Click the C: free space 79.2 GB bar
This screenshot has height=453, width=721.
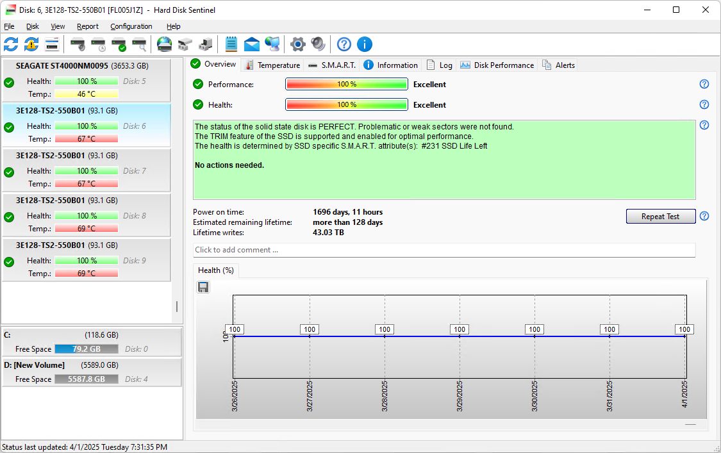[87, 349]
